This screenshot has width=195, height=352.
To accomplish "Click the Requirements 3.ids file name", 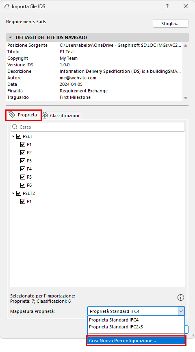I will pyautogui.click(x=26, y=22).
